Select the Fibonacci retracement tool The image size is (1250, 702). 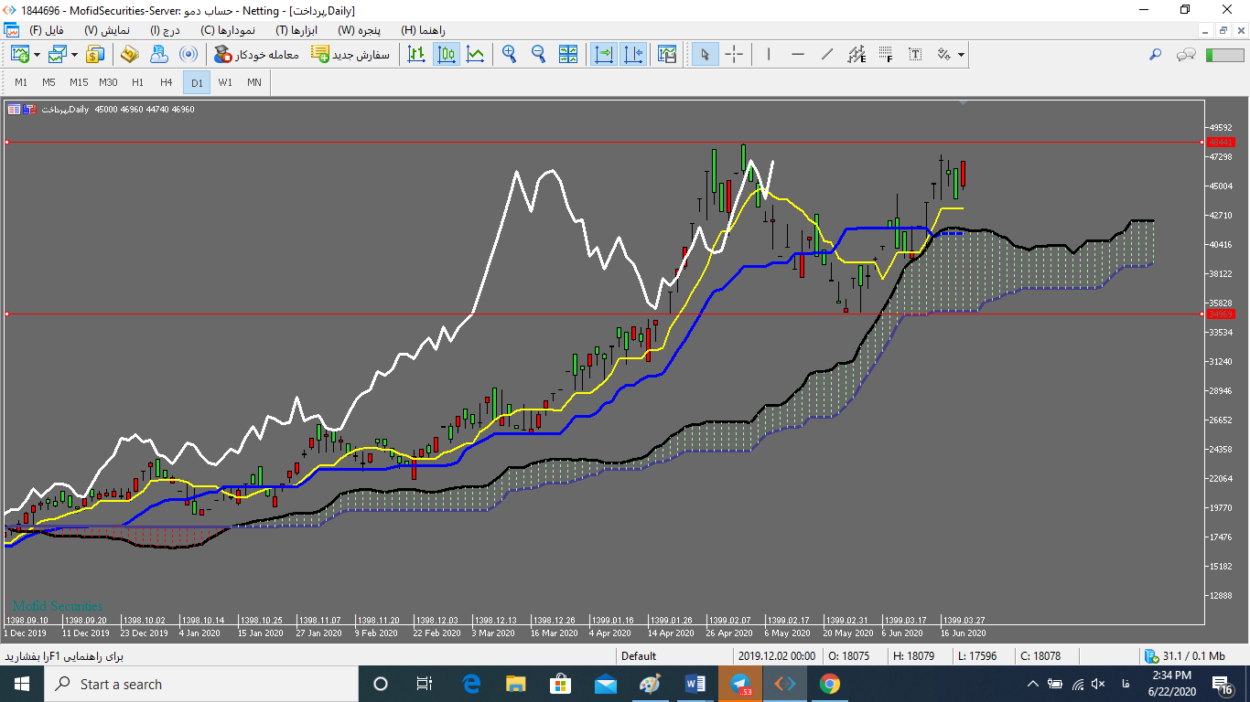click(886, 54)
